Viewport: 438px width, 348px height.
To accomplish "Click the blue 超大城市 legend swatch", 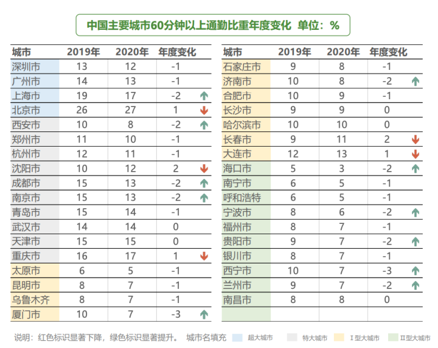I will tap(238, 337).
